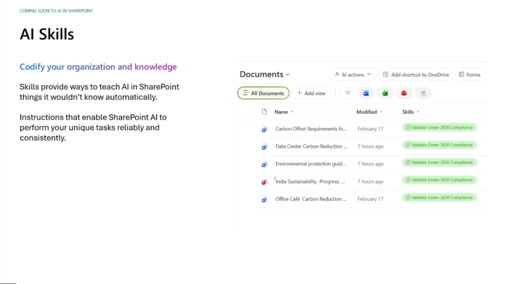Image resolution: width=507 pixels, height=284 pixels.
Task: Click Environmental protection row's Validate Green 2030 skill
Action: [439, 162]
